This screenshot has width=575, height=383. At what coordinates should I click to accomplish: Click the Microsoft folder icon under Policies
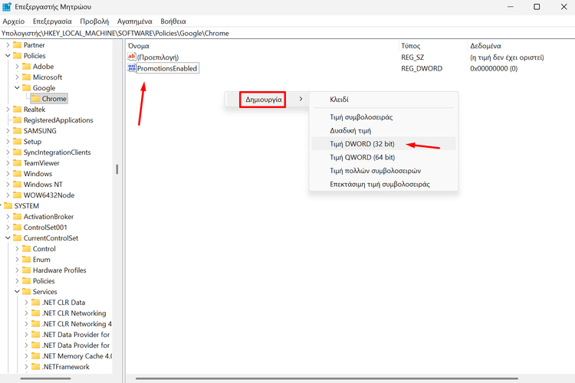26,77
